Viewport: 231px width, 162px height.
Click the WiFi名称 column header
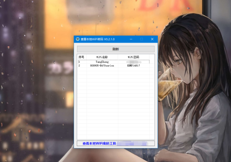pyautogui.click(x=102, y=57)
